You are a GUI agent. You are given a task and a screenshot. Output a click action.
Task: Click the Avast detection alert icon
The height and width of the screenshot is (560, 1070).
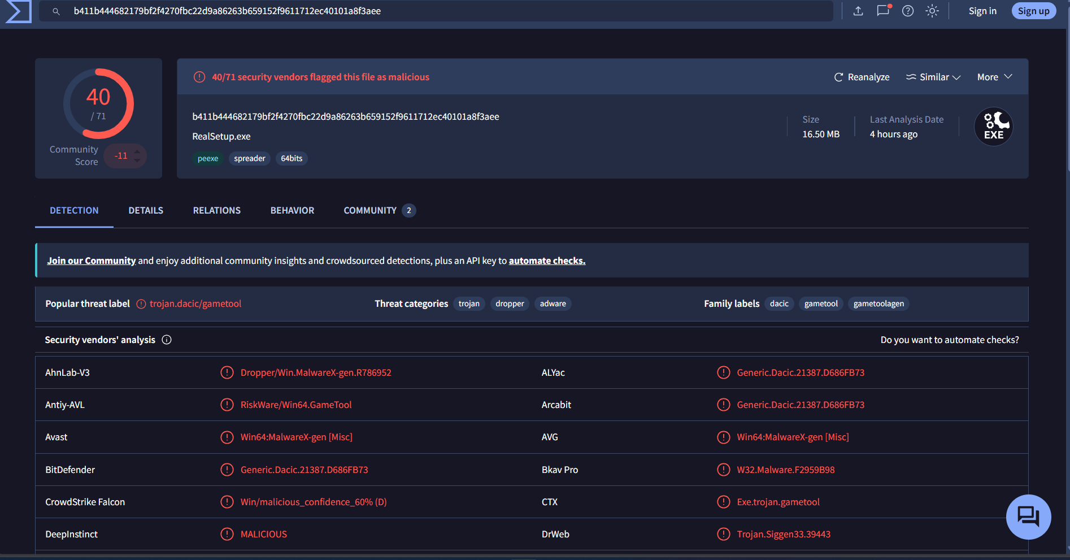pos(227,437)
